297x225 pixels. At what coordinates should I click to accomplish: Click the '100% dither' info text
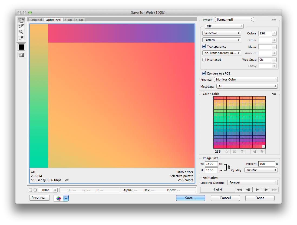click(185, 172)
